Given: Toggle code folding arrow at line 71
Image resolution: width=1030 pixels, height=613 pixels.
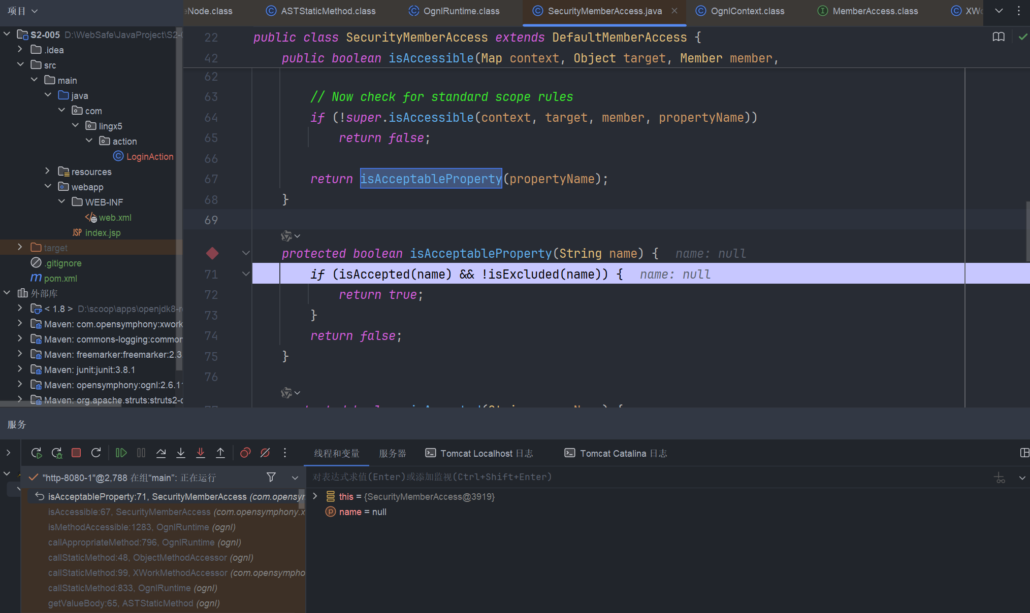Looking at the screenshot, I should coord(246,274).
